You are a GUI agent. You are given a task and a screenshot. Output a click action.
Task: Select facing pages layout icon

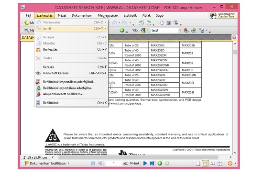tap(212, 163)
